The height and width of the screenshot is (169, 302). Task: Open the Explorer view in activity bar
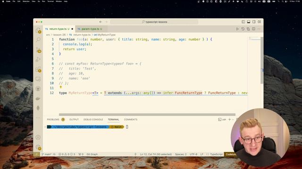click(38, 30)
